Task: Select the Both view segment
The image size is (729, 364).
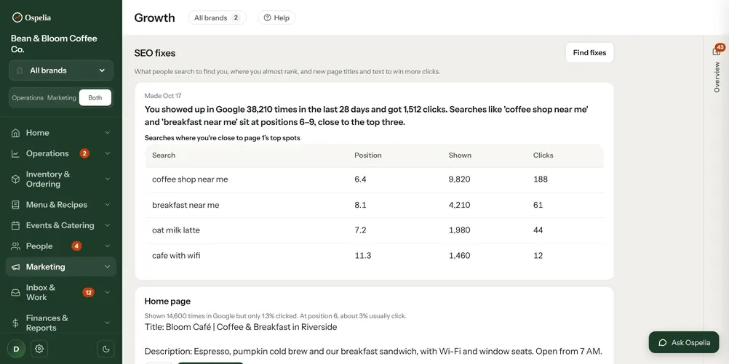Action: 95,98
